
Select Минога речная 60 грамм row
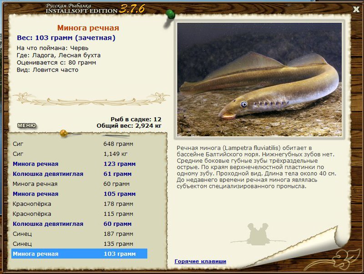(x=79, y=184)
